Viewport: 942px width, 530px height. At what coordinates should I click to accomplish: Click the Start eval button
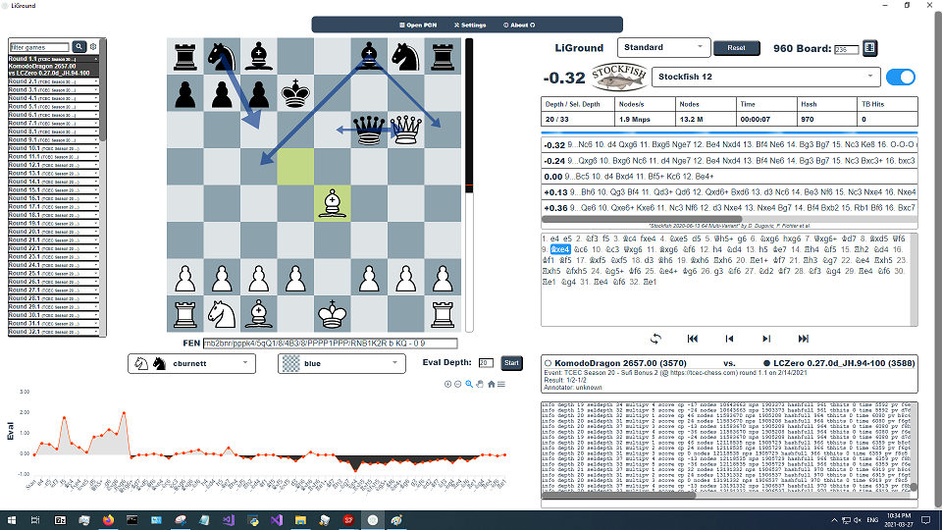[x=512, y=363]
